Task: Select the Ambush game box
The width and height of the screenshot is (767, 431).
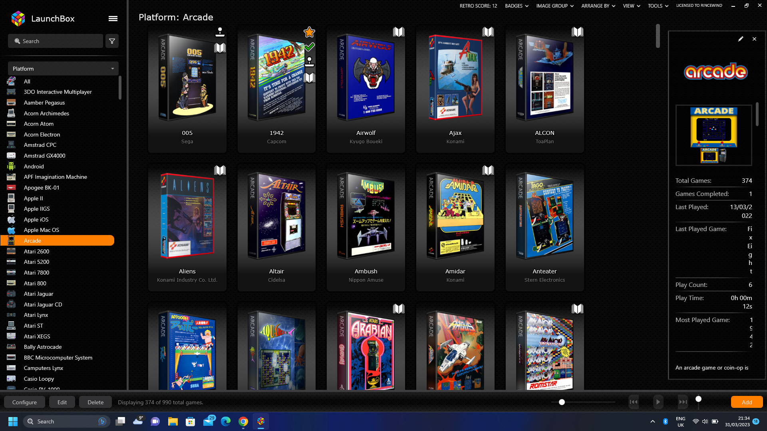Action: point(366,216)
